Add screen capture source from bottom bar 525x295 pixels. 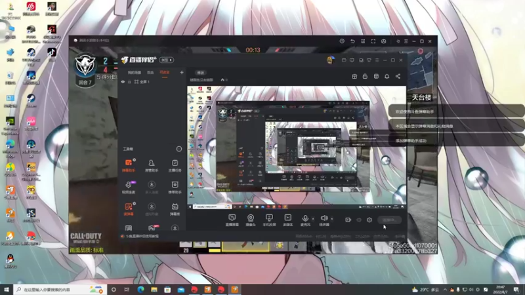232,220
